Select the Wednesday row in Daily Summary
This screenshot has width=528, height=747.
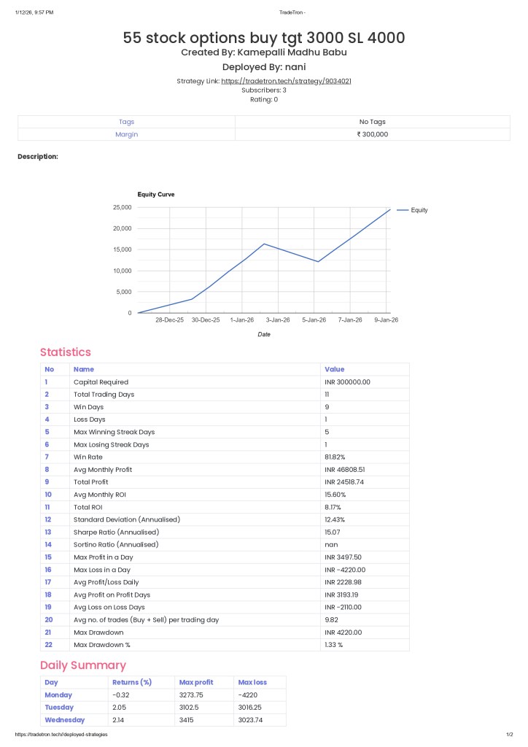pos(64,720)
